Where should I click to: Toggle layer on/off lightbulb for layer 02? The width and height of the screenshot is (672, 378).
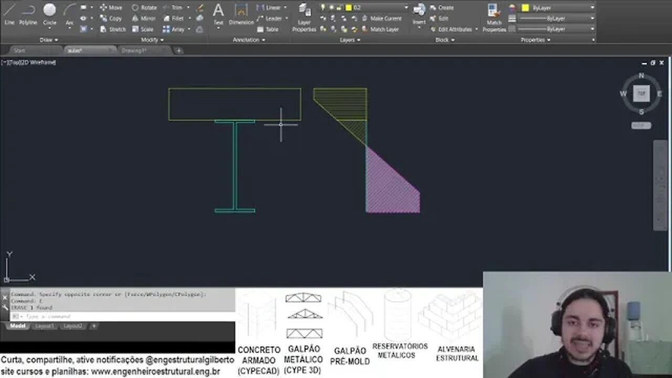pyautogui.click(x=323, y=7)
